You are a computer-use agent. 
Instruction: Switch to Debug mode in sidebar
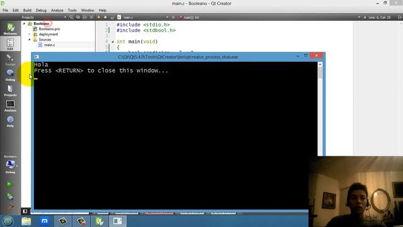coord(10,75)
